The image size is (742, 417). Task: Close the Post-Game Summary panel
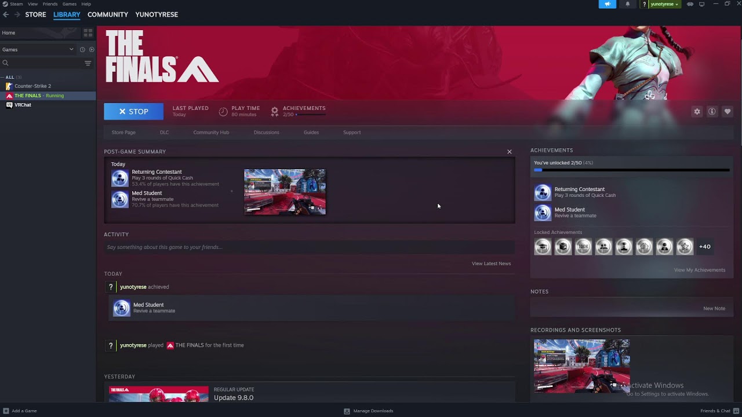coord(510,152)
